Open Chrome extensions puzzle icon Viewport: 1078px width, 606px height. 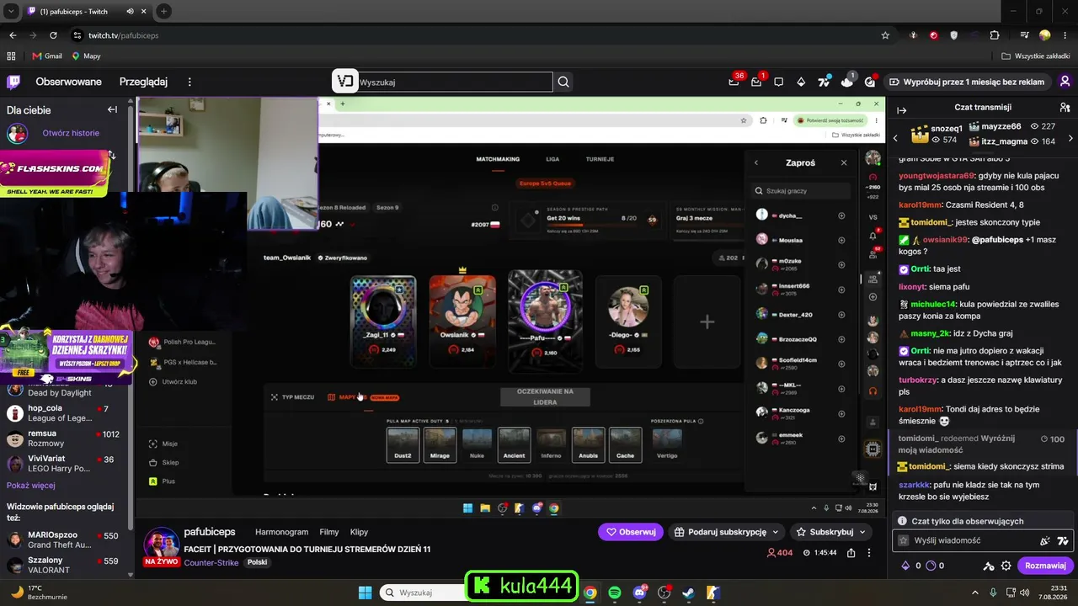pyautogui.click(x=995, y=35)
